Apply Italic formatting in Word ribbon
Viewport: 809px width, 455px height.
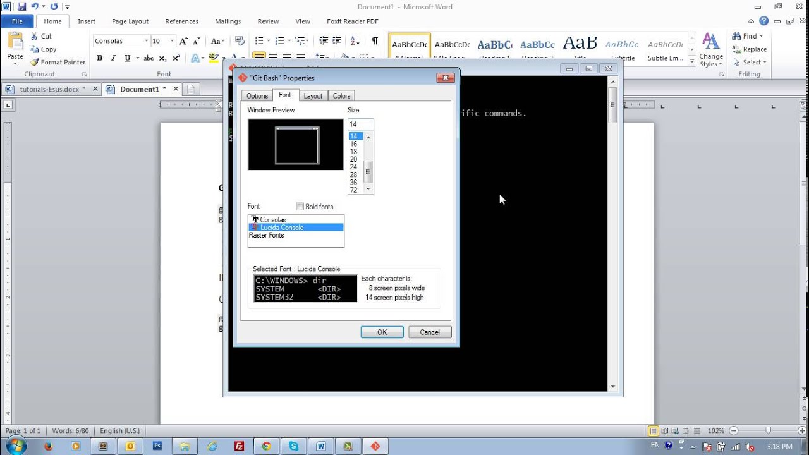pyautogui.click(x=114, y=58)
